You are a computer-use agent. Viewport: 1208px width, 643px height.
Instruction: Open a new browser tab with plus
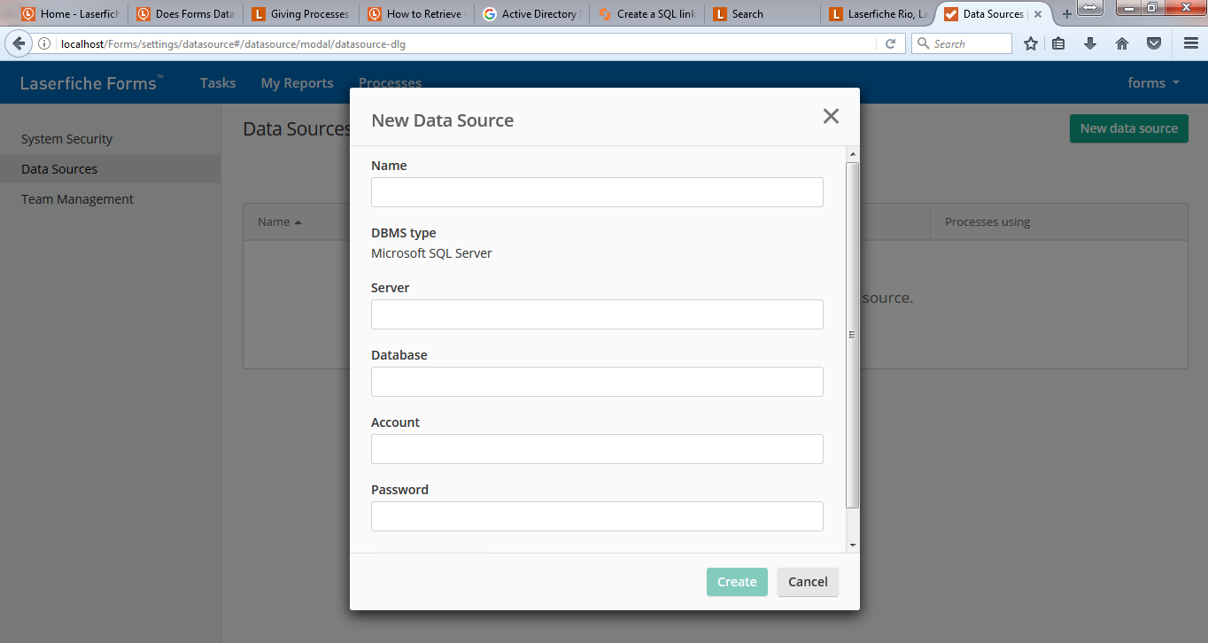pos(1066,14)
